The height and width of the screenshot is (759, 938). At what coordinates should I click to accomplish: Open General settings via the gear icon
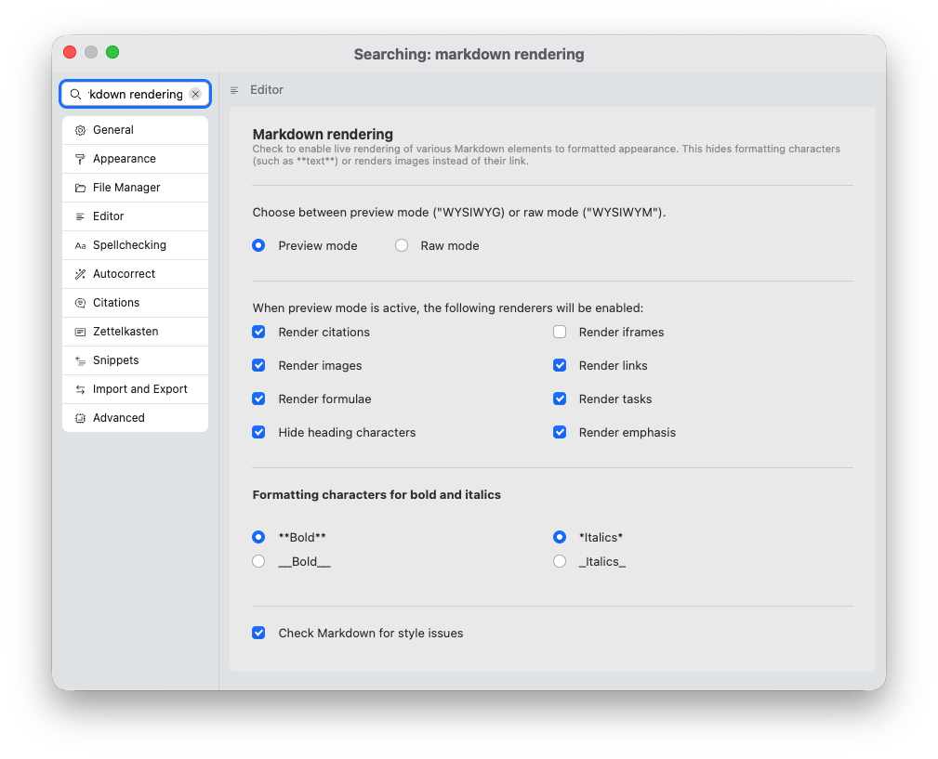[80, 129]
